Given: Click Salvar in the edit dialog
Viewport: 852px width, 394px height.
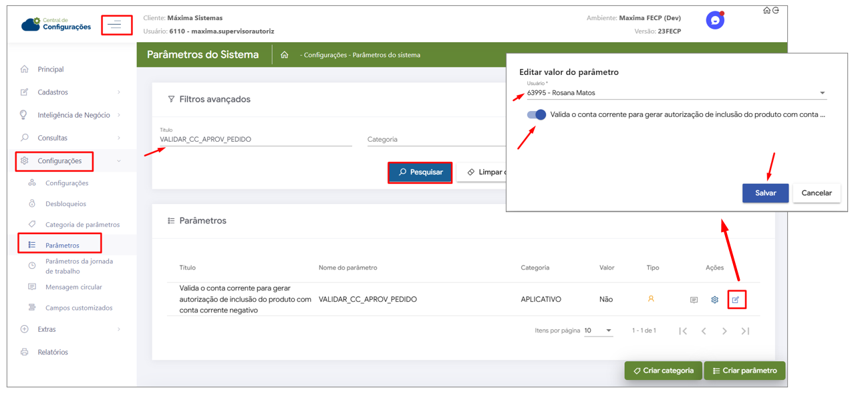Looking at the screenshot, I should pos(765,193).
